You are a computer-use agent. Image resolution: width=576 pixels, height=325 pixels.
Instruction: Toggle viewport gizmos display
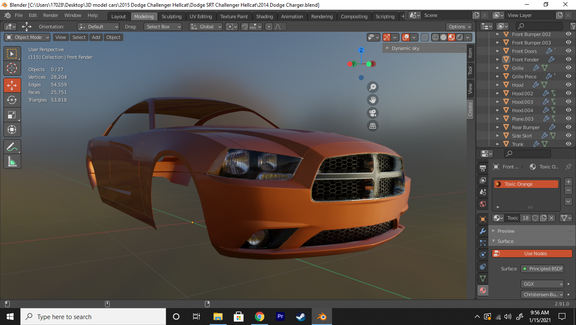pos(387,37)
